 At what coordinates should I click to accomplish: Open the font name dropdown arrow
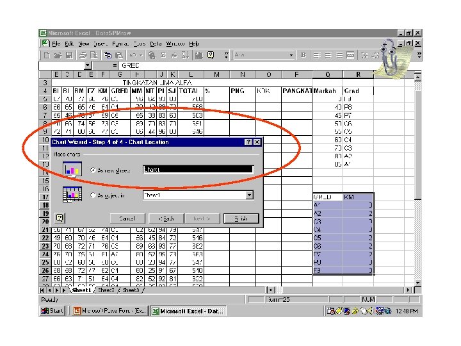291,55
